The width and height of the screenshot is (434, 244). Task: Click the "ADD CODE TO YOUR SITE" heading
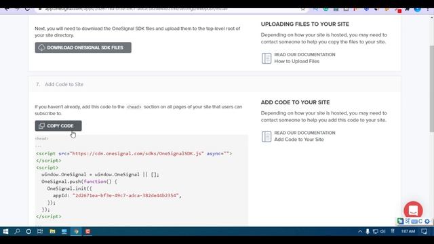point(295,102)
